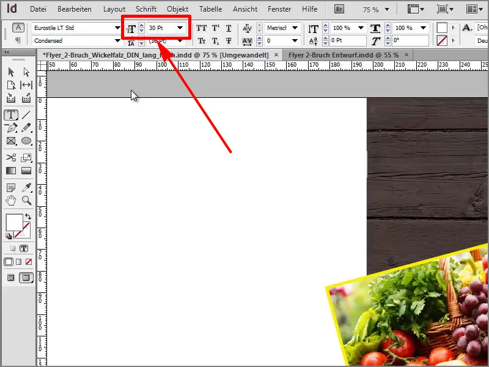489x367 pixels.
Task: Click the toolbox fill color box
Action: point(14,222)
